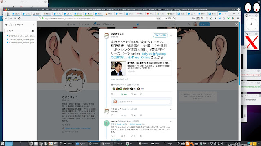Open the Firefox Library icon
The image size is (261, 146).
point(193,19)
